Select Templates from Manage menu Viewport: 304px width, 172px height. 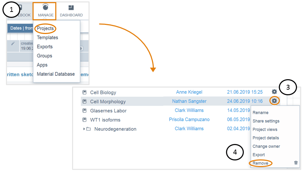point(47,37)
